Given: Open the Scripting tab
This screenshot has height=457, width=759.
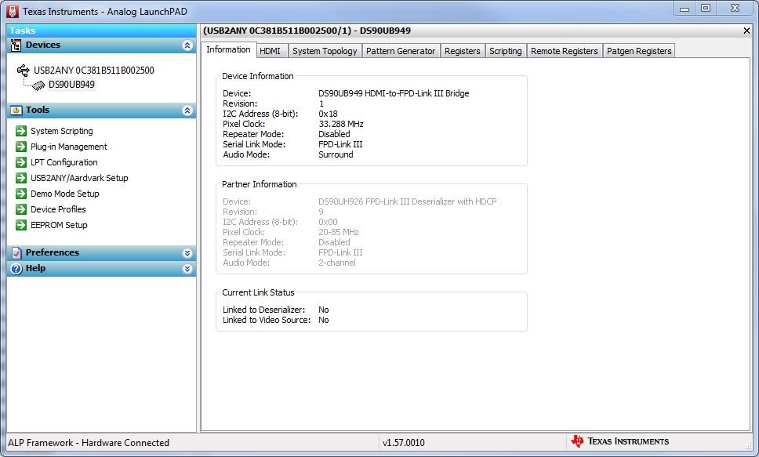Looking at the screenshot, I should pyautogui.click(x=506, y=51).
